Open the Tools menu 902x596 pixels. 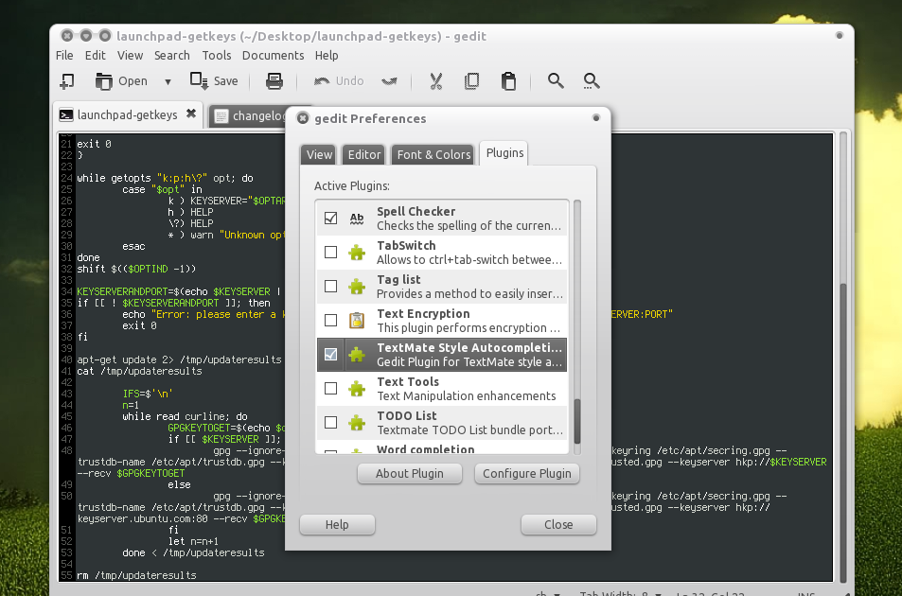217,56
